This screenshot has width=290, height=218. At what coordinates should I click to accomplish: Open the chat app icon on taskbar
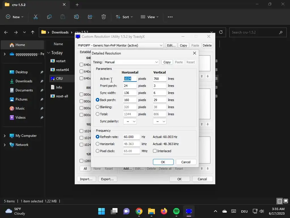click(127, 211)
